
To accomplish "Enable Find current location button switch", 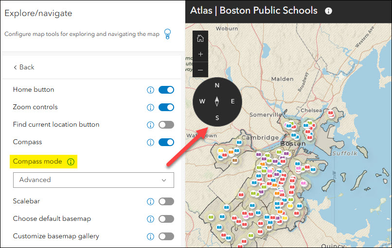I will pos(166,125).
